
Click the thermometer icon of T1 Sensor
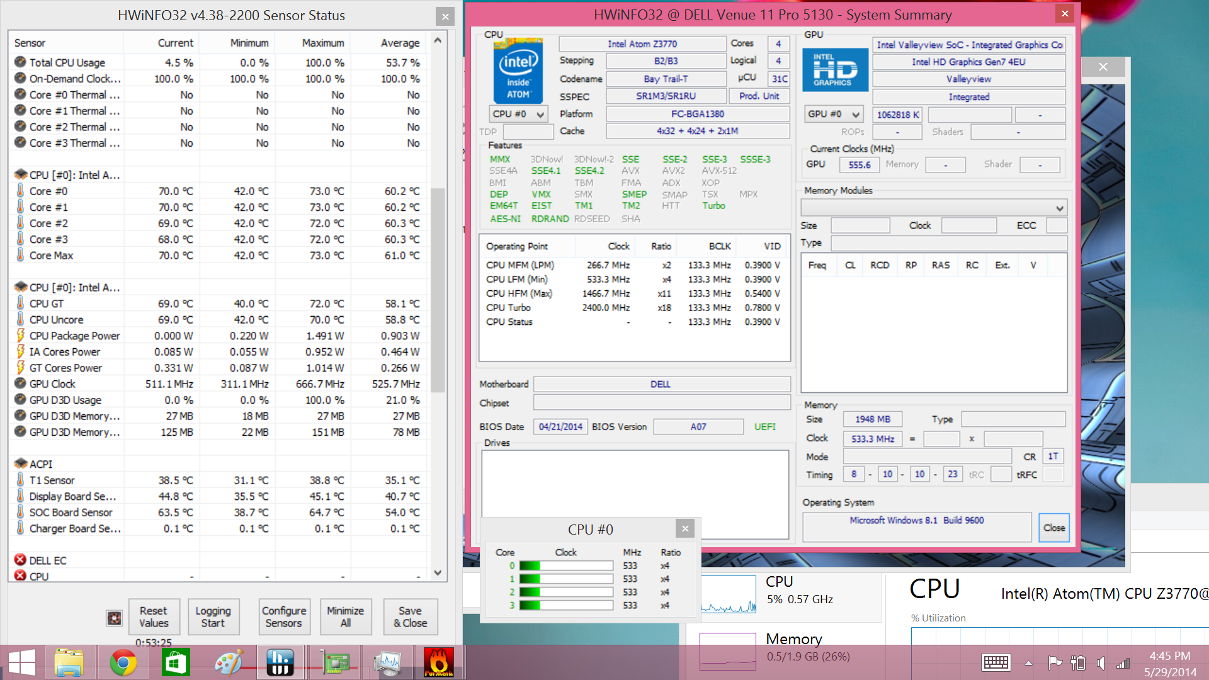click(x=20, y=480)
